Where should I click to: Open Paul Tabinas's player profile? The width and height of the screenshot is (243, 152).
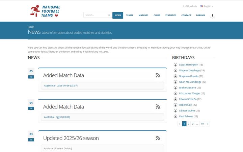coord(186,116)
